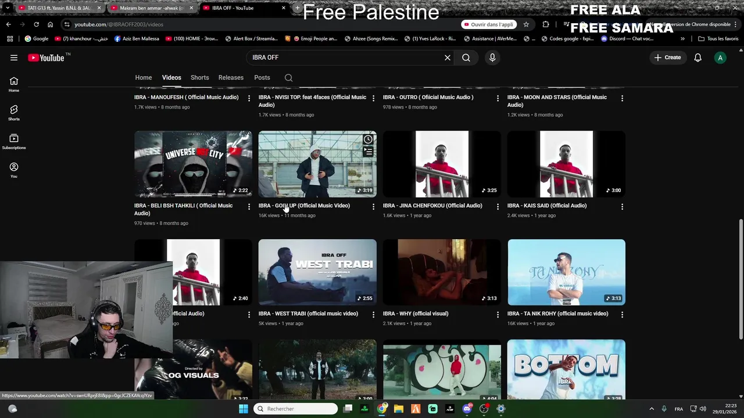Click Ouvrir dans l'appli button

click(x=489, y=24)
